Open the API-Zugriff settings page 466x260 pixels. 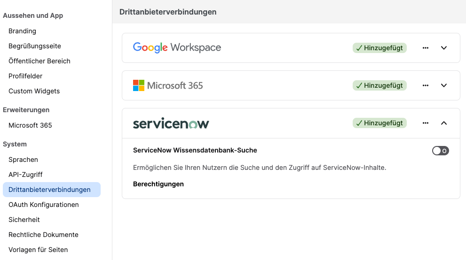point(25,175)
